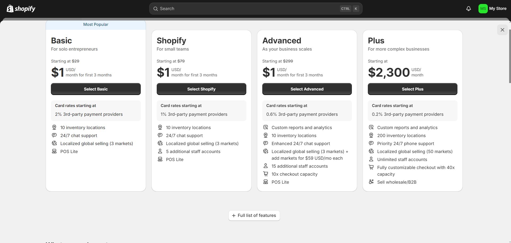The width and height of the screenshot is (511, 243).
Task: Select the Basic plan
Action: (96, 89)
